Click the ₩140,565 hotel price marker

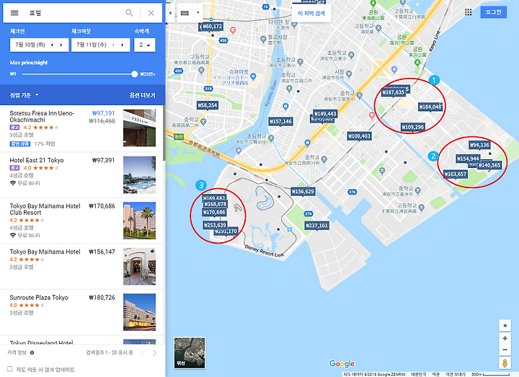(x=490, y=165)
